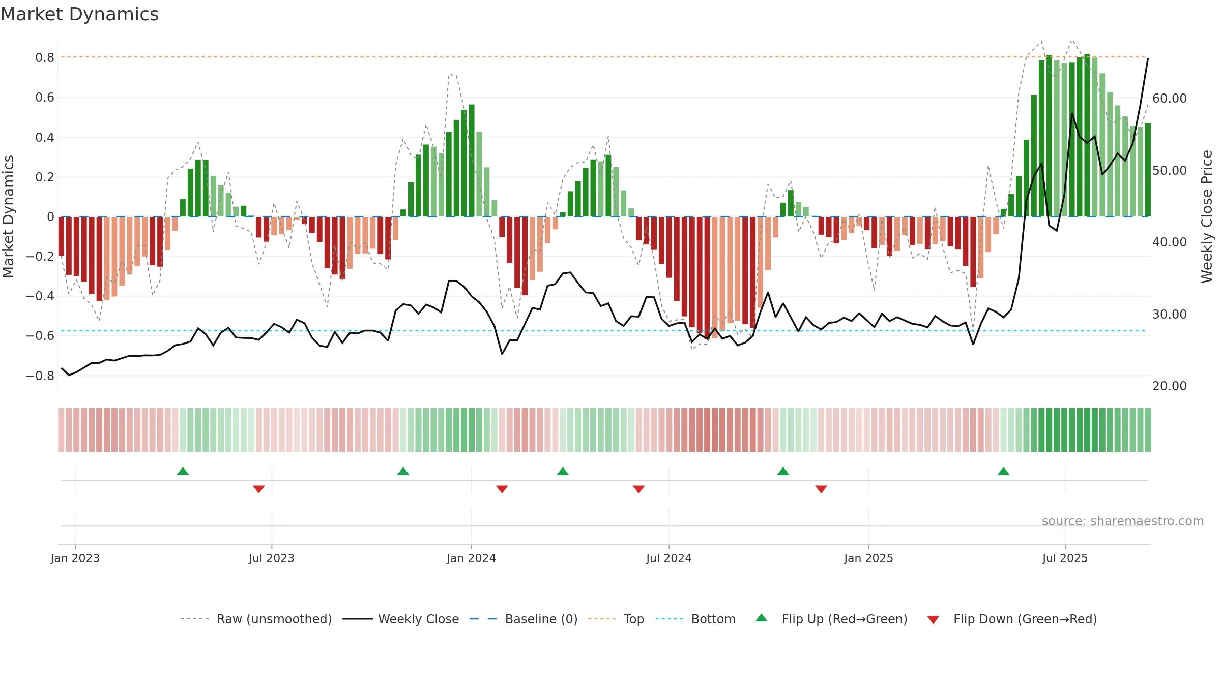Click the −0.8 left axis tick label
Image resolution: width=1221 pixels, height=686 pixels.
(40, 376)
